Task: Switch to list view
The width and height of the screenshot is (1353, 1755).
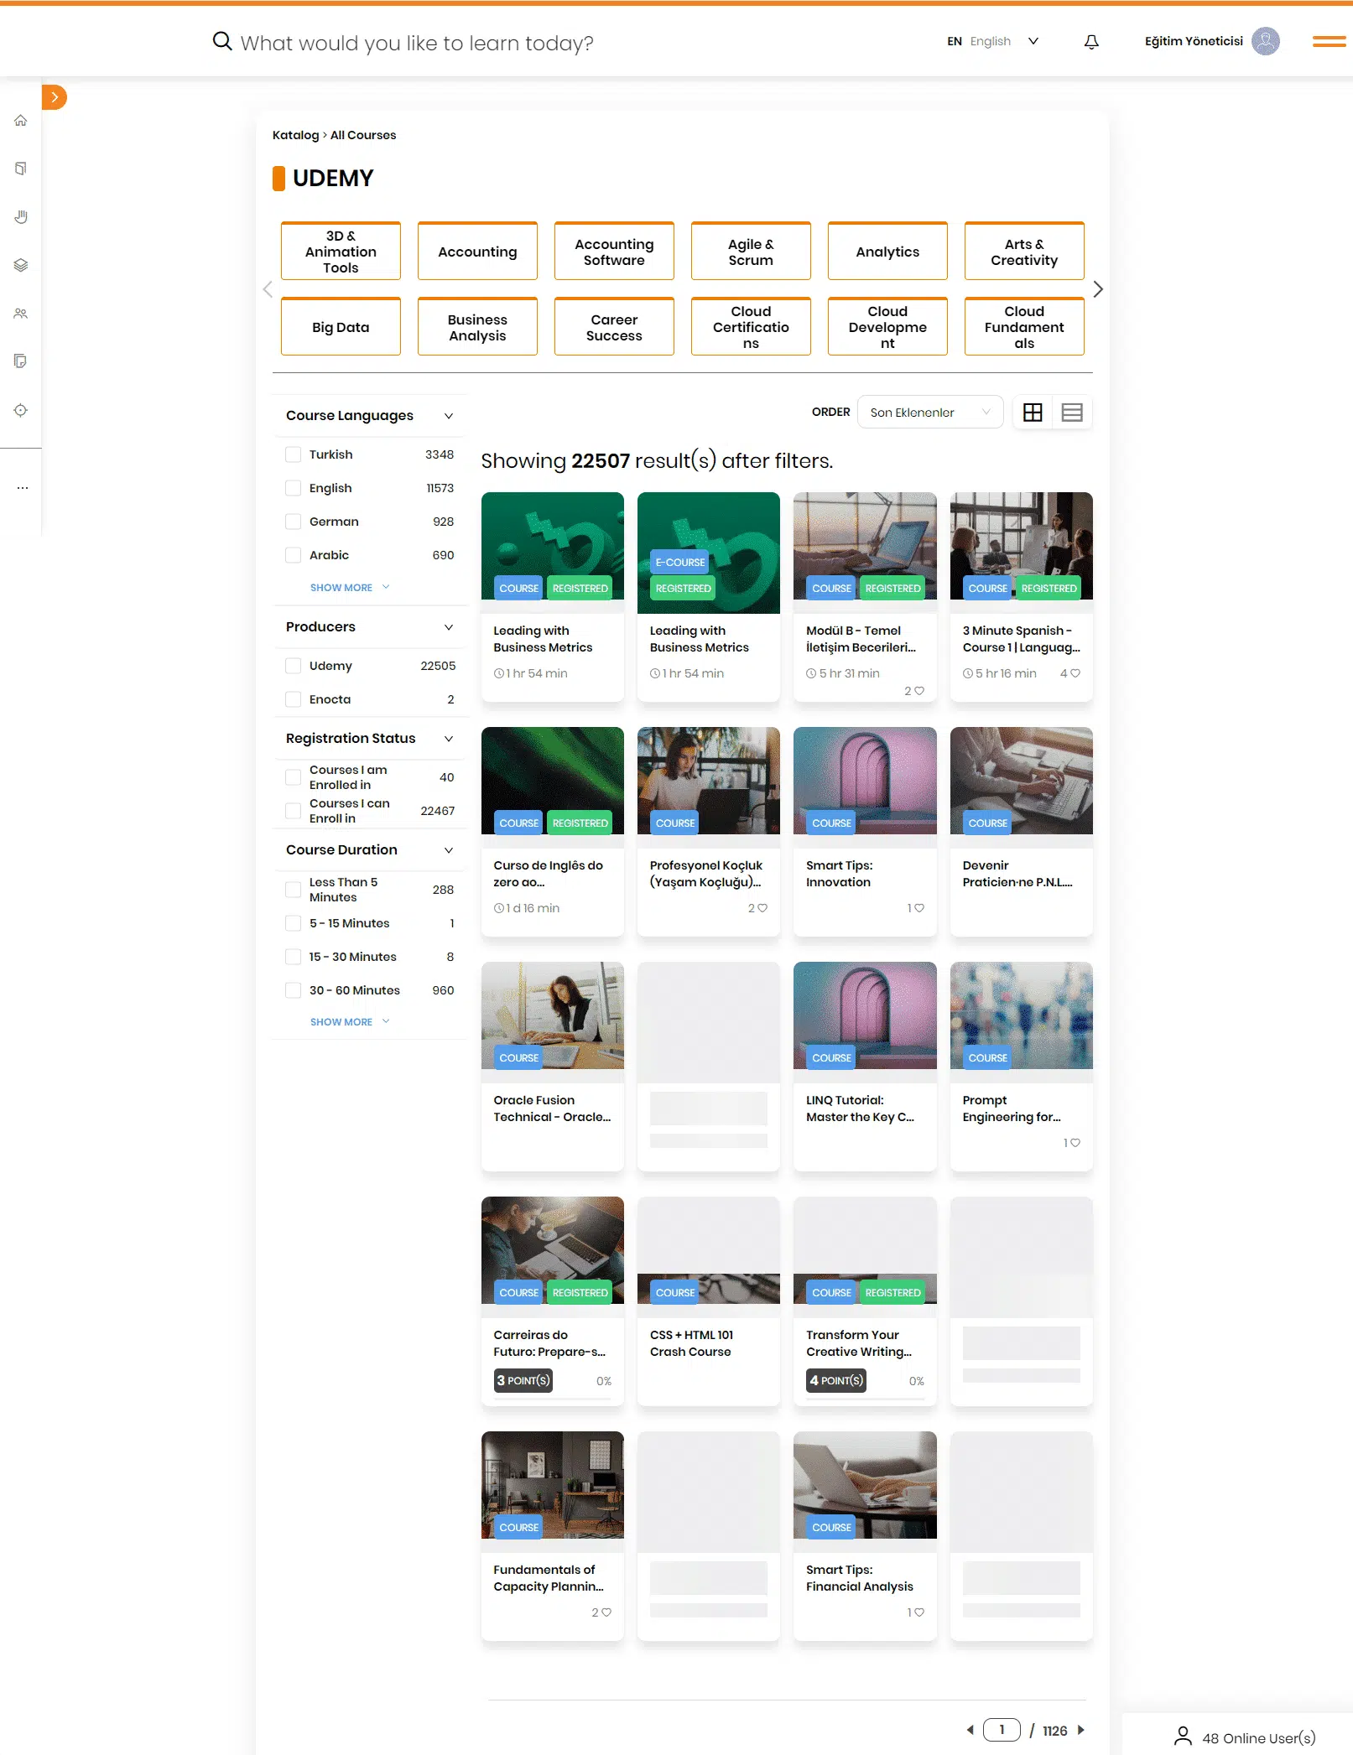Action: coord(1072,413)
